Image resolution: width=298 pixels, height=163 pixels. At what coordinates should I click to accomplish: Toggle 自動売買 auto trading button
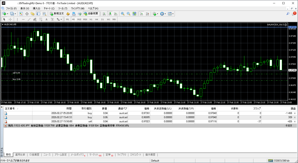91,14
